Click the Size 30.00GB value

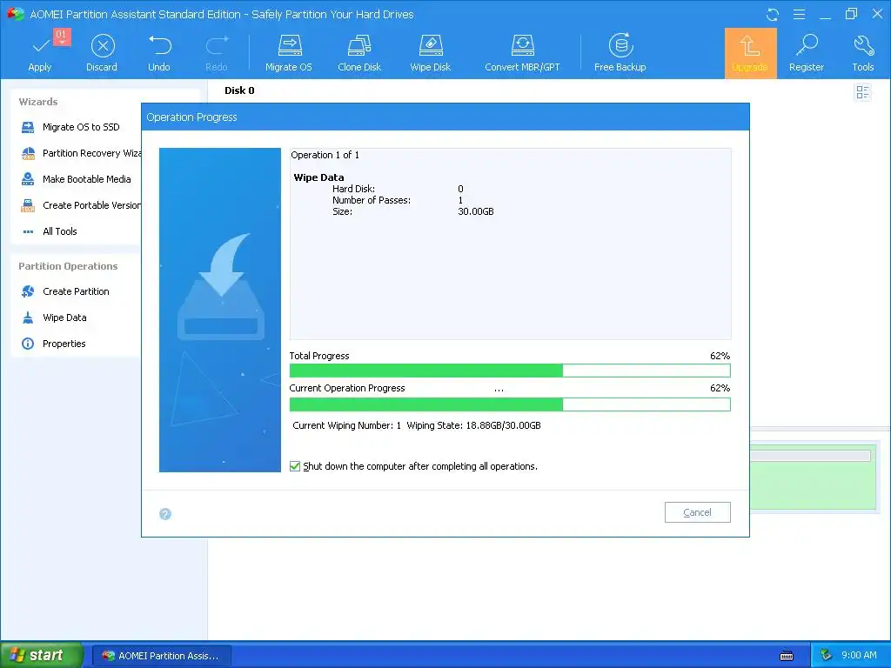476,212
